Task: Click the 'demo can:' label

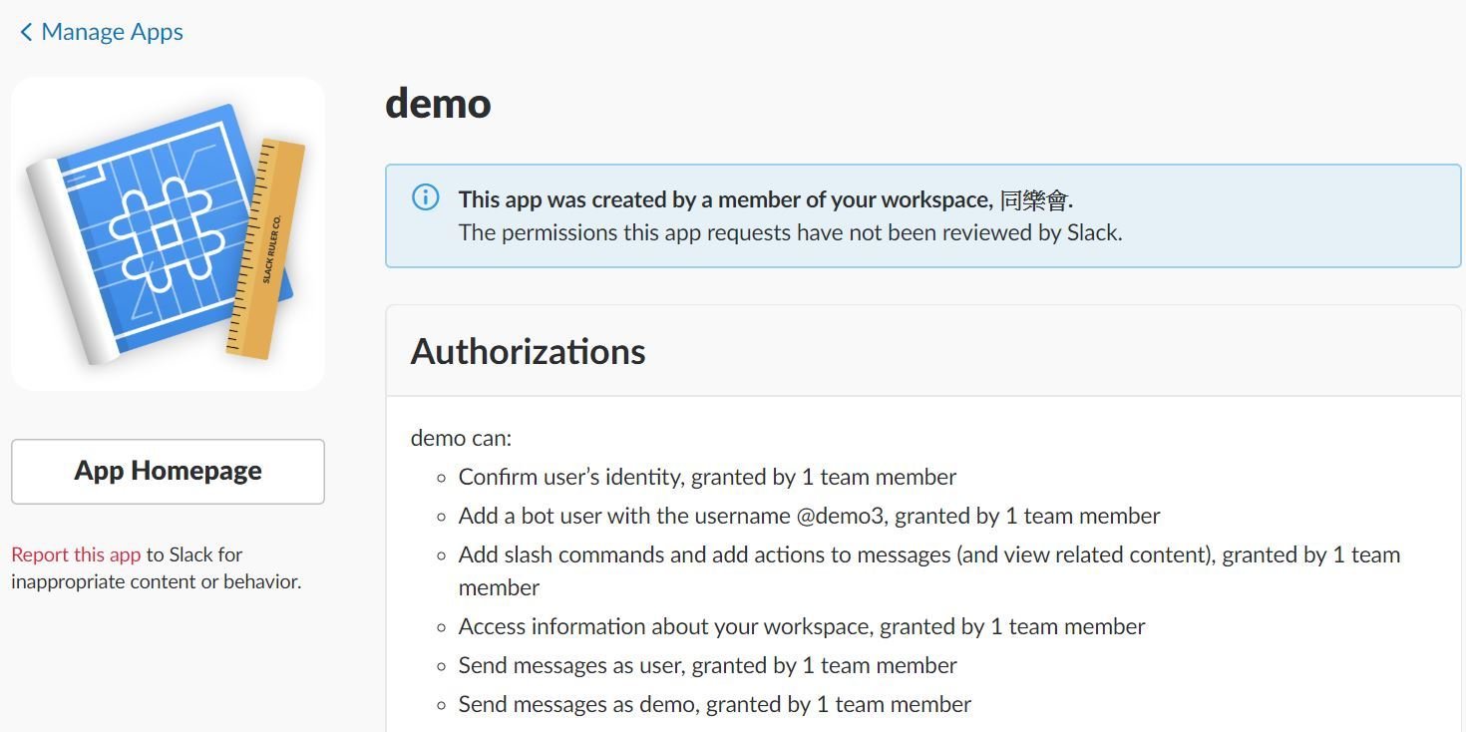Action: pos(461,438)
